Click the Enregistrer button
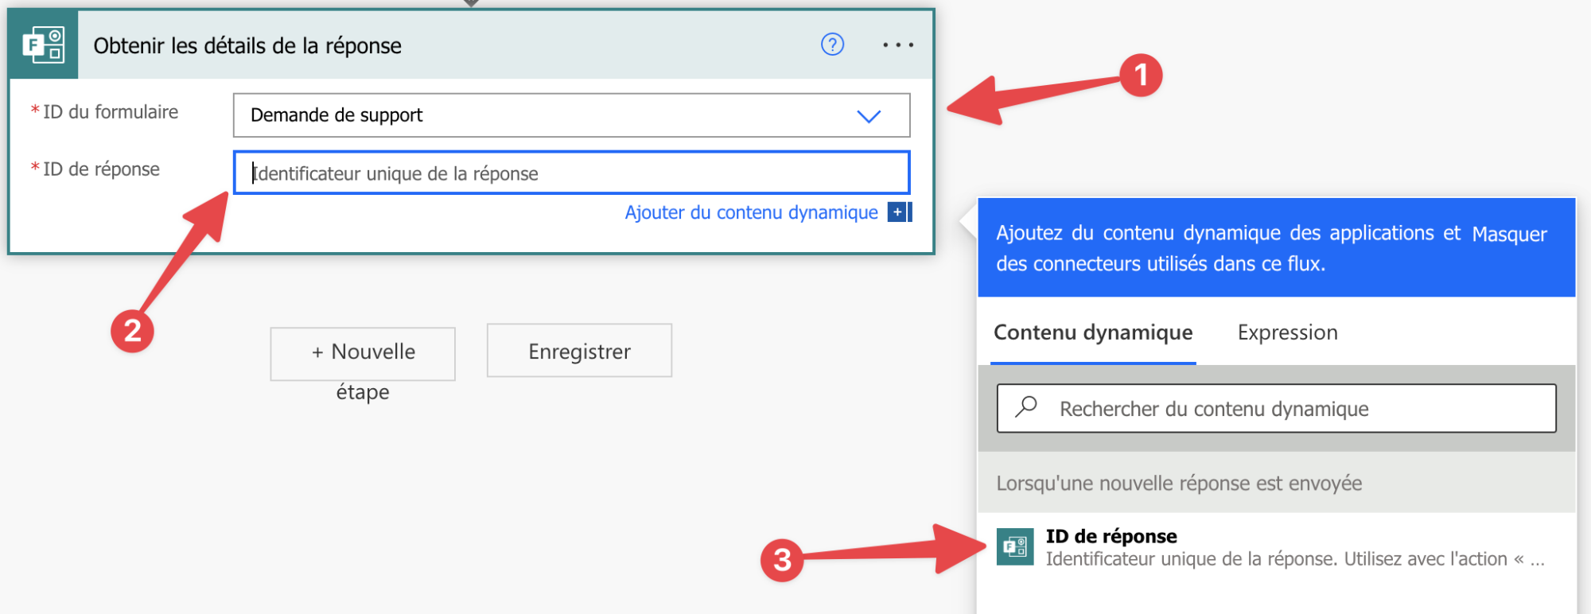Image resolution: width=1591 pixels, height=614 pixels. pos(579,351)
